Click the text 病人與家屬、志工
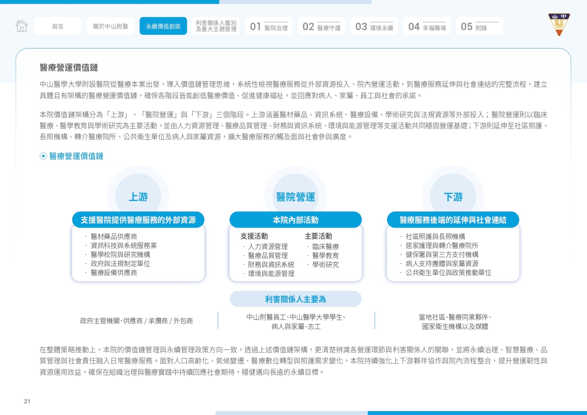587x415 pixels. pos(296,326)
